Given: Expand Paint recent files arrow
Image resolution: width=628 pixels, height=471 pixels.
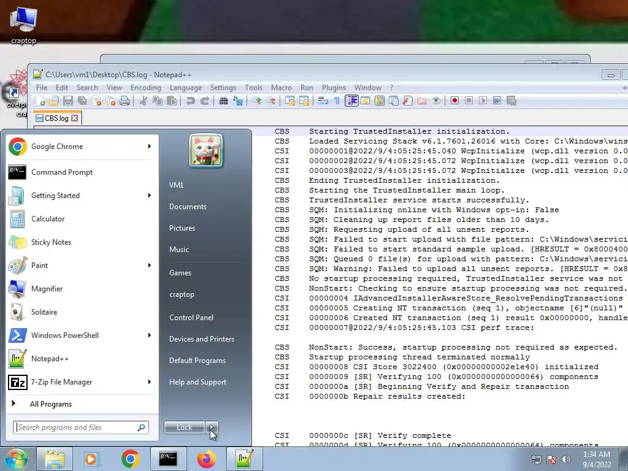Looking at the screenshot, I should point(150,265).
